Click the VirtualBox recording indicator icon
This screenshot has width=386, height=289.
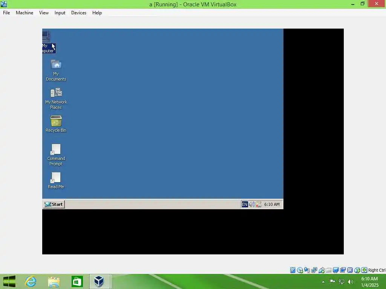click(343, 270)
